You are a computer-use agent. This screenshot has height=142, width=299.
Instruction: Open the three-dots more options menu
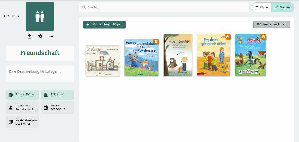pyautogui.click(x=51, y=36)
